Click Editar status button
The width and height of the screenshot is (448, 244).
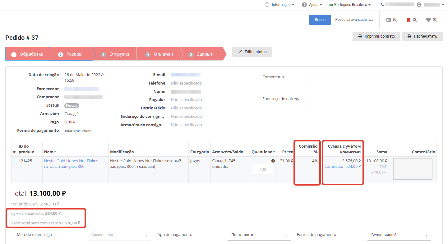pyautogui.click(x=252, y=52)
